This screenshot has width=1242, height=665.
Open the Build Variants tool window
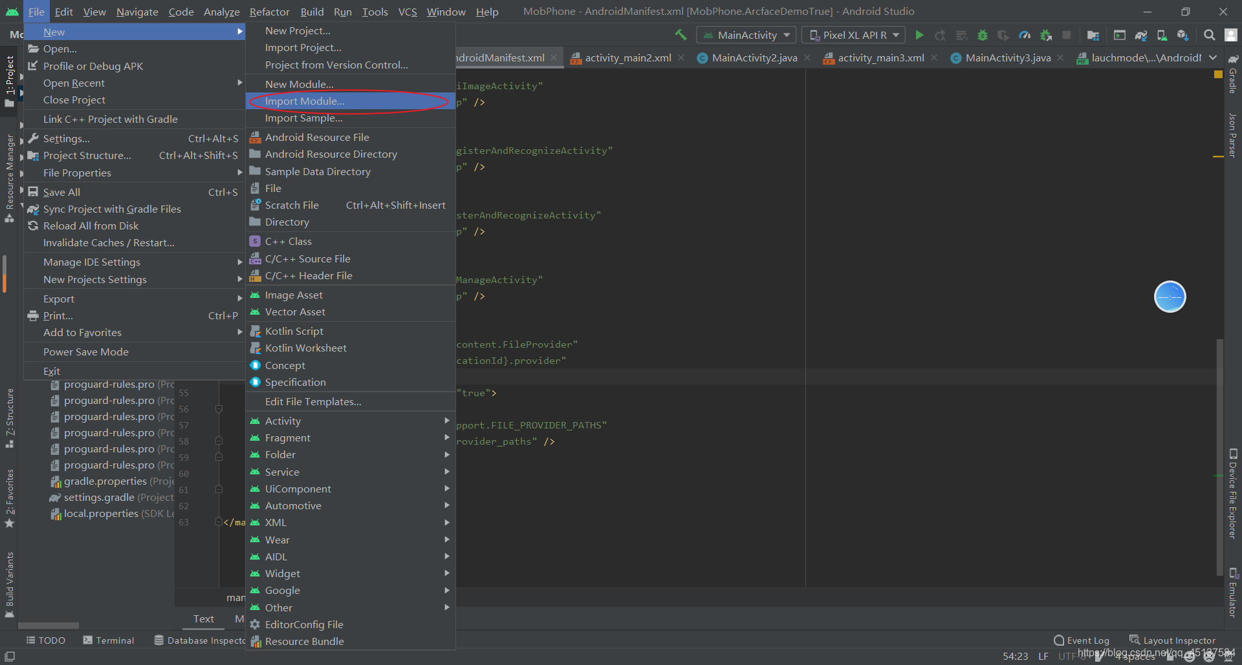tap(10, 584)
